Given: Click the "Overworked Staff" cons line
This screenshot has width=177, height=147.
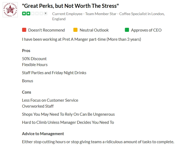Looking at the screenshot, I should point(38,106).
